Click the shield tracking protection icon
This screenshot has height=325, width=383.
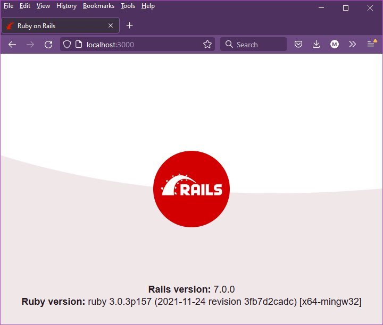coord(67,45)
